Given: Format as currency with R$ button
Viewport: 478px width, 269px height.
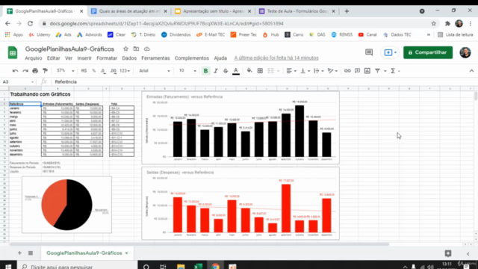Looking at the screenshot, I should [x=84, y=71].
